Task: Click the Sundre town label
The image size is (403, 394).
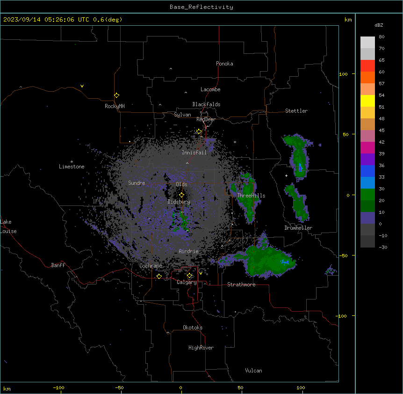Action: [x=137, y=183]
